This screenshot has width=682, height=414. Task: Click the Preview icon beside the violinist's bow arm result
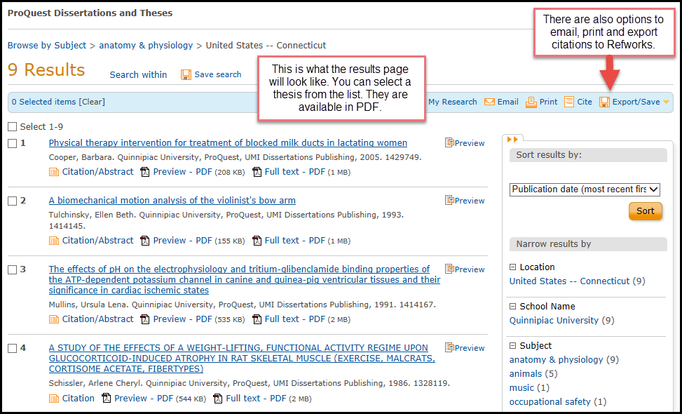coord(450,200)
